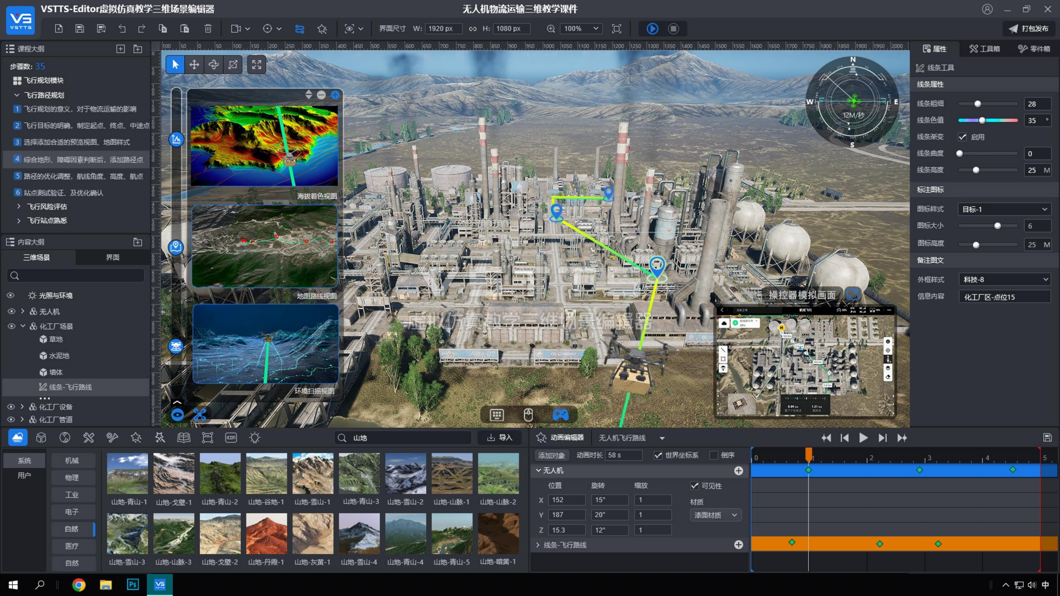Screen dimensions: 1060x596
Task: Add new step in 课程大纲 panel
Action: pyautogui.click(x=120, y=49)
